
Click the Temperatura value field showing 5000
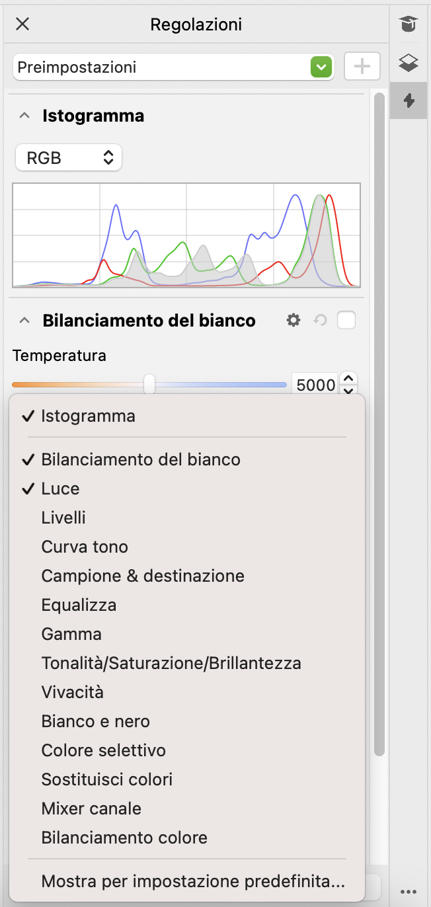pos(315,385)
